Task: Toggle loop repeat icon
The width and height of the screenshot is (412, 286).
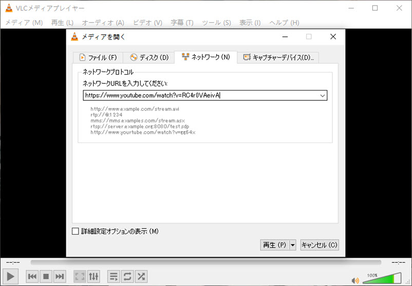Action: 127,276
